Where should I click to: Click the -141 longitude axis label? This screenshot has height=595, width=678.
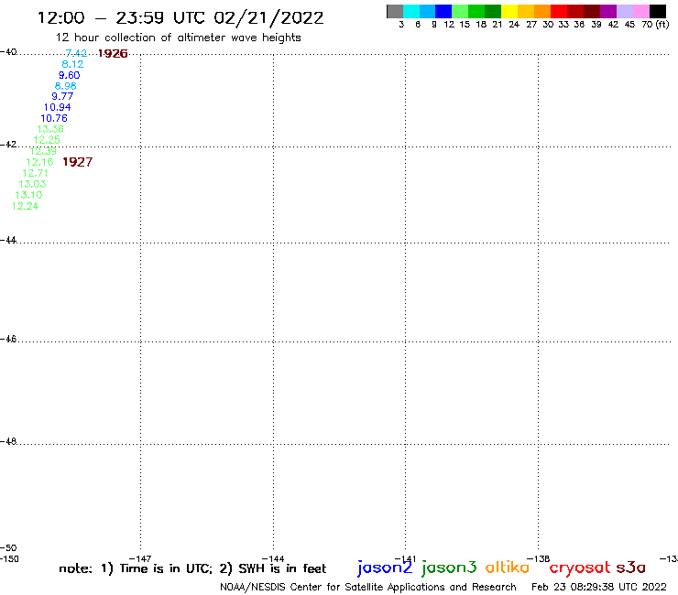pos(405,558)
